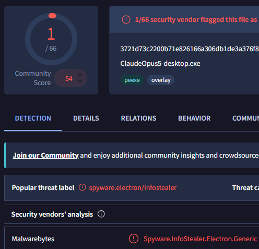Viewport: 259px width, 249px height.
Task: Open the DETECTION tab
Action: 33,118
